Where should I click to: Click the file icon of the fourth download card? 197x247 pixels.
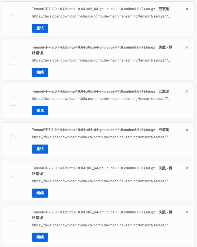click(14, 139)
